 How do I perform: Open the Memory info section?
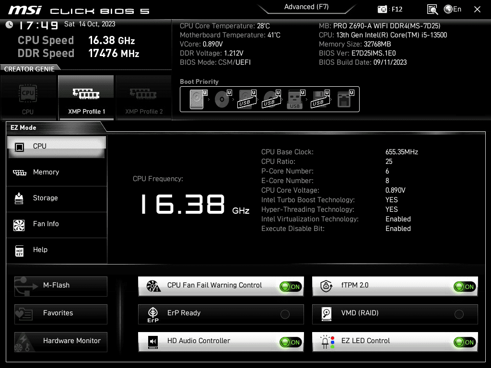57,172
